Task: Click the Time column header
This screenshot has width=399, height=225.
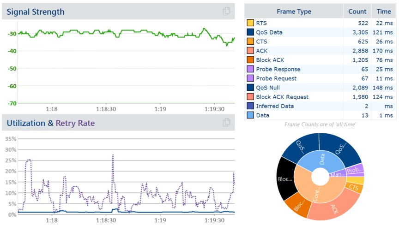Action: pyautogui.click(x=383, y=12)
